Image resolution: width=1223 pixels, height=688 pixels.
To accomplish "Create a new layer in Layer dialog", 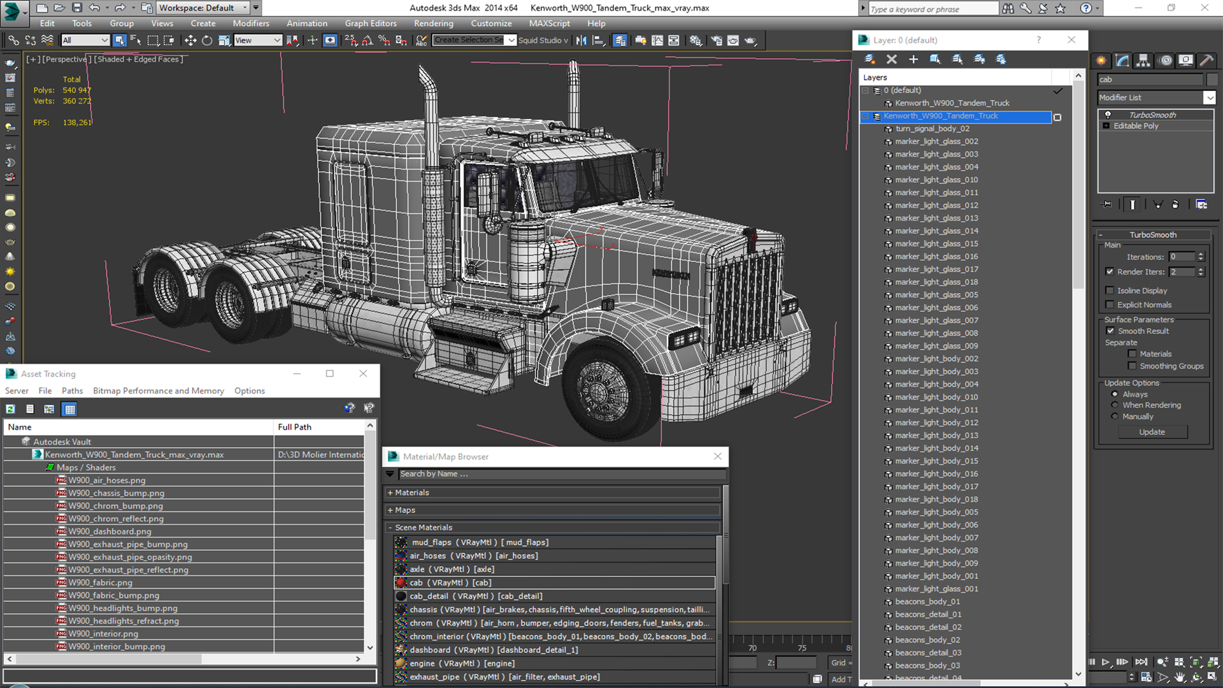I will (x=869, y=59).
